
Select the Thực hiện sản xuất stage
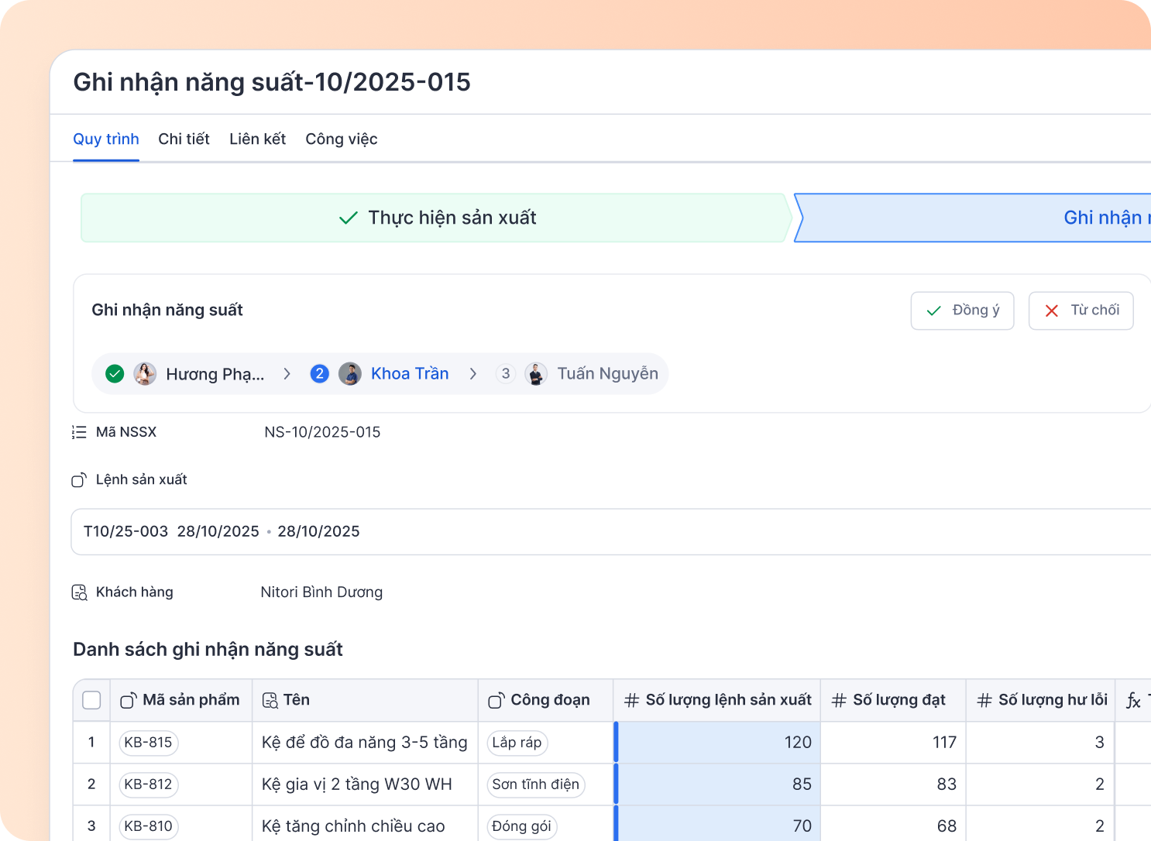[x=437, y=218]
